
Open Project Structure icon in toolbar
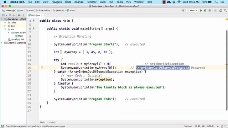pos(221,10)
